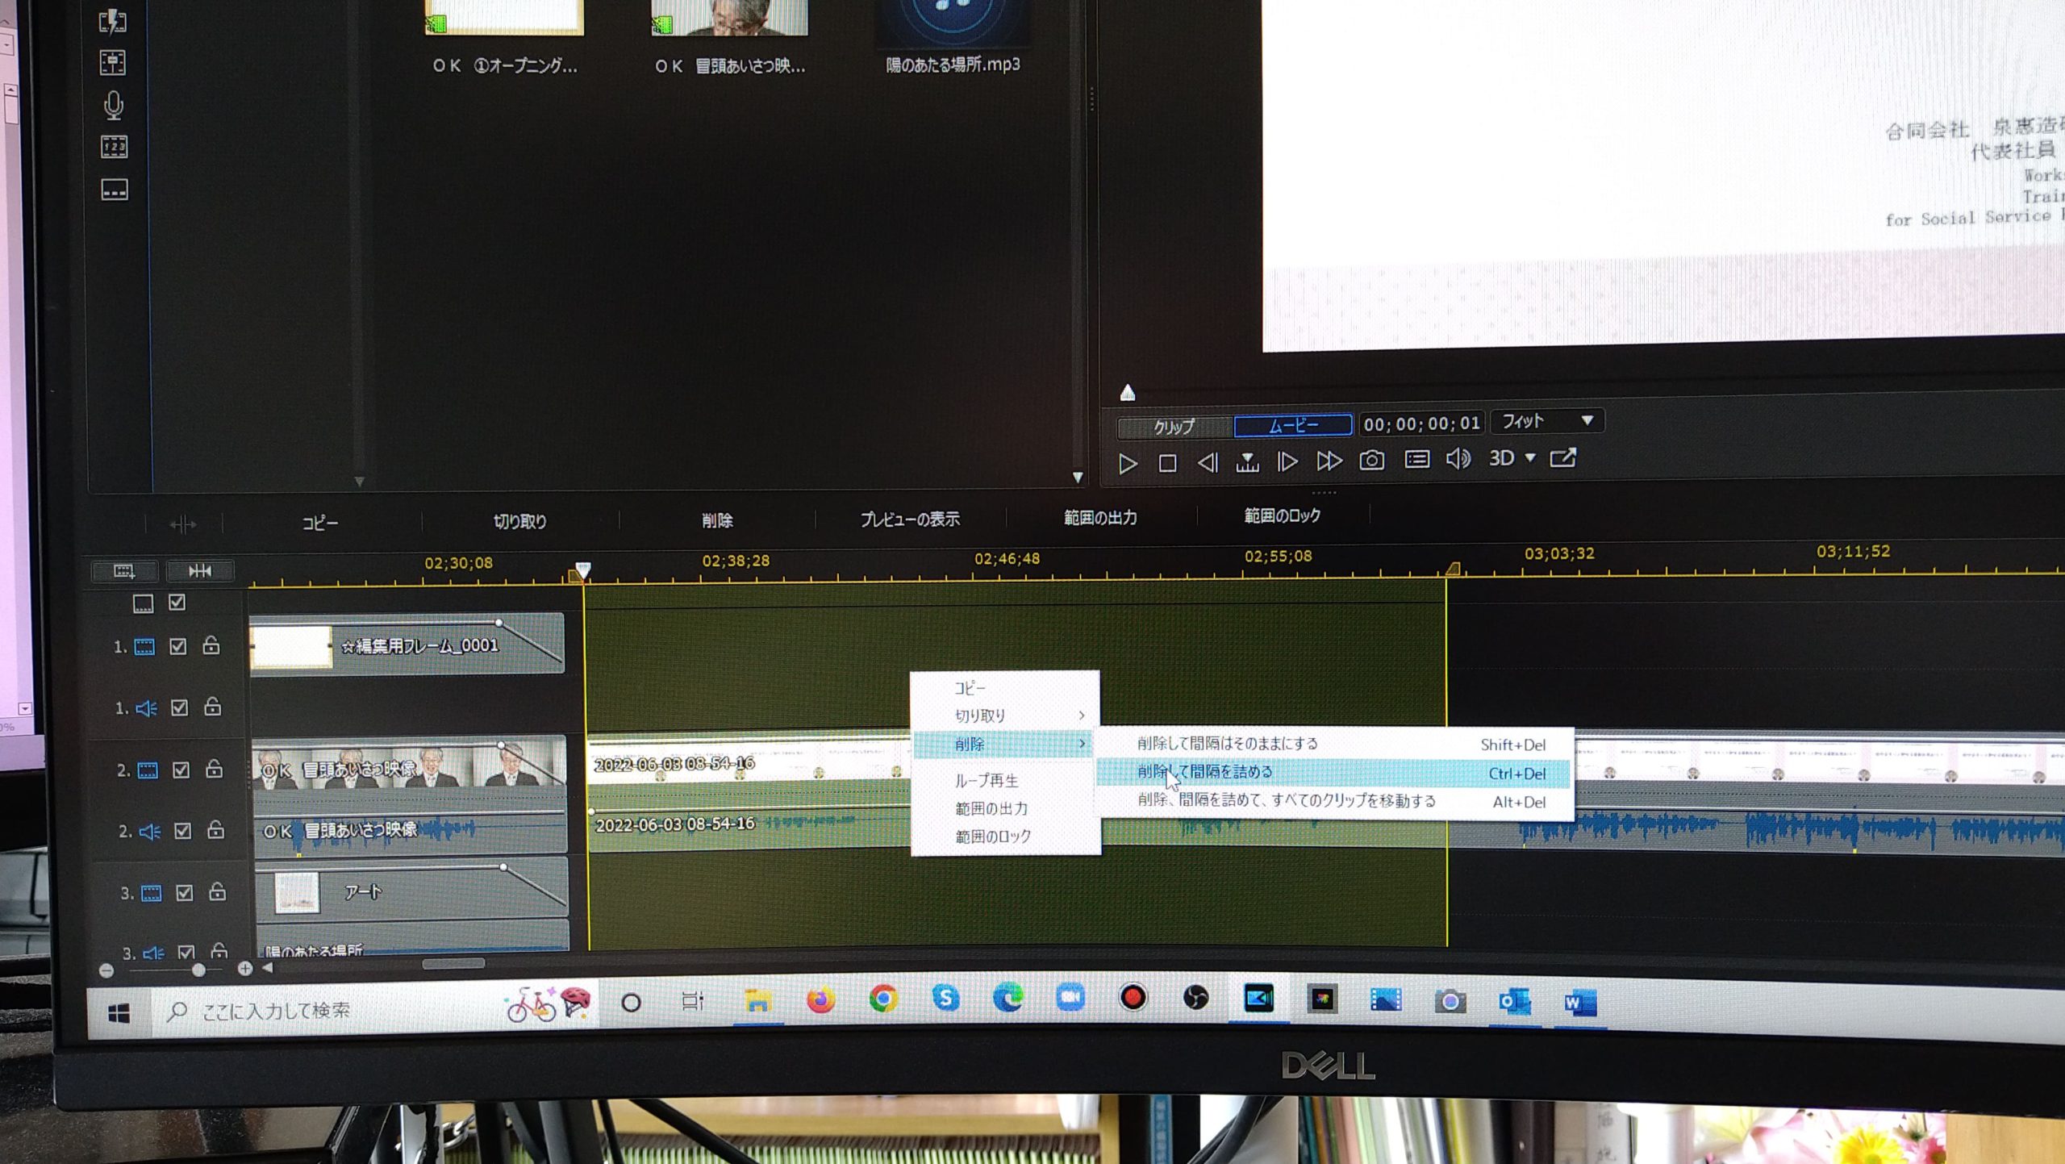Viewport: 2065px width, 1164px height.
Task: Lock video track 3
Action: click(218, 891)
